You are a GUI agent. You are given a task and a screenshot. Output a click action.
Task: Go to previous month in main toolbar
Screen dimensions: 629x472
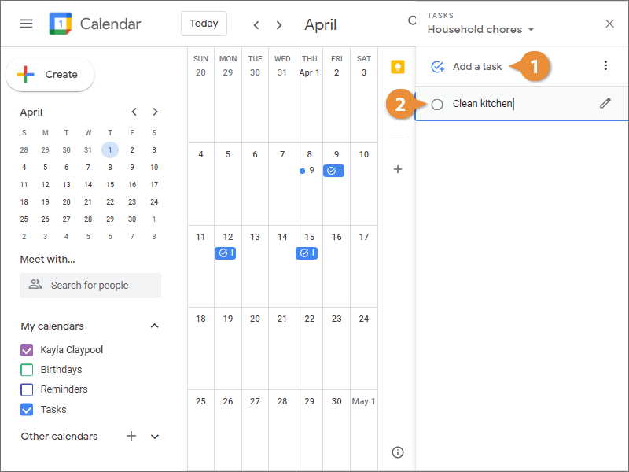point(256,24)
